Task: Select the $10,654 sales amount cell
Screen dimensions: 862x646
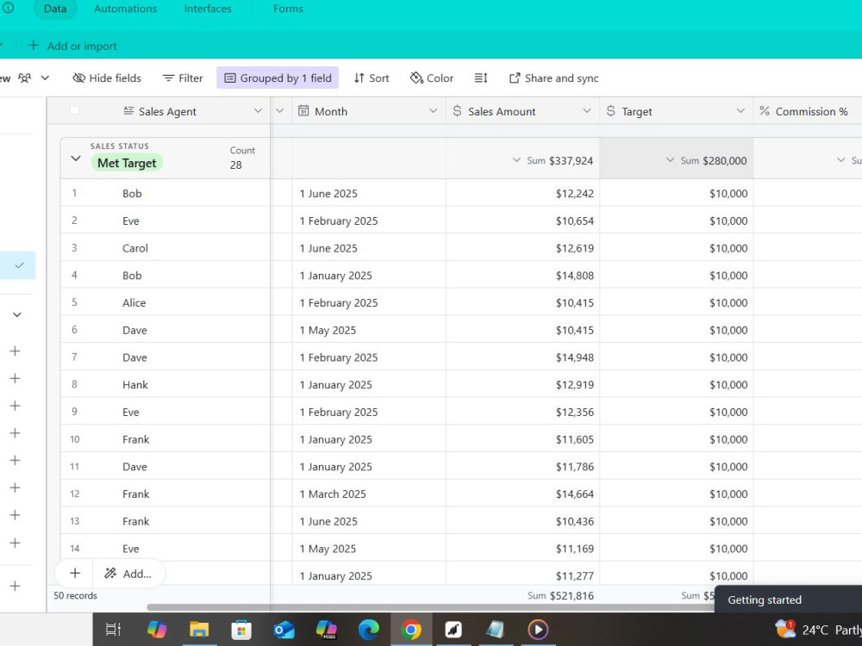Action: pos(523,221)
